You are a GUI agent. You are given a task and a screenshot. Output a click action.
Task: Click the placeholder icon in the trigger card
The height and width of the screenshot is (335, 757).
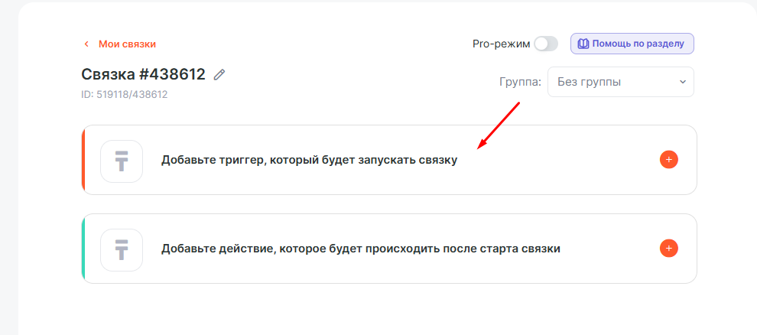122,161
